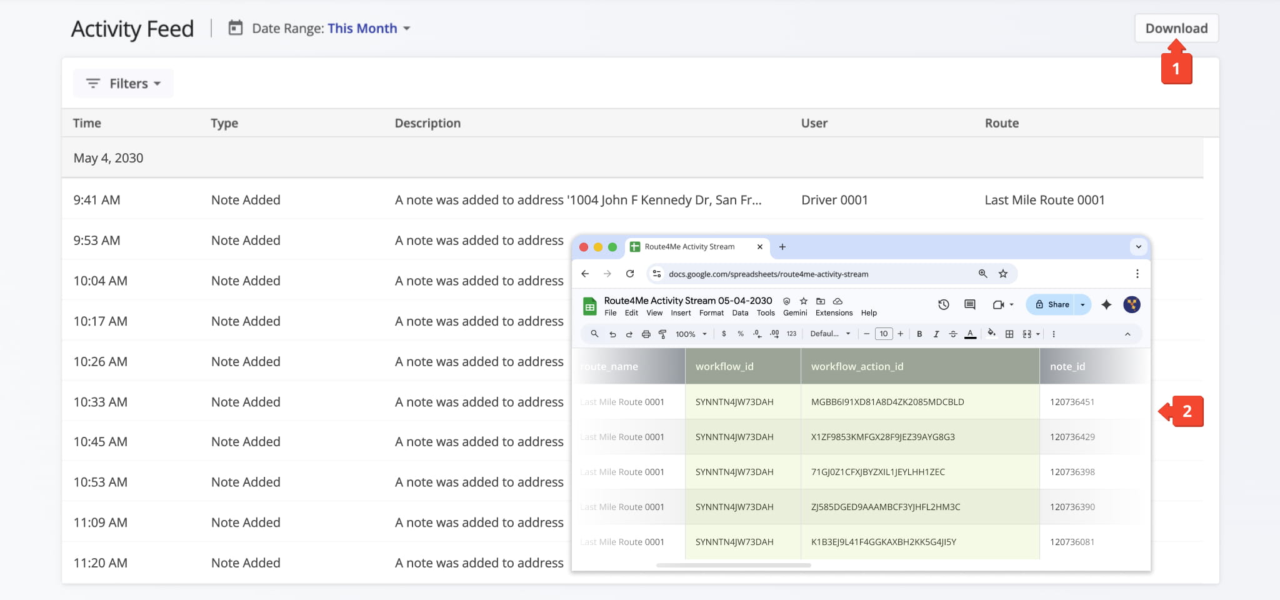The width and height of the screenshot is (1280, 600).
Task: Open version history clock icon
Action: (943, 304)
